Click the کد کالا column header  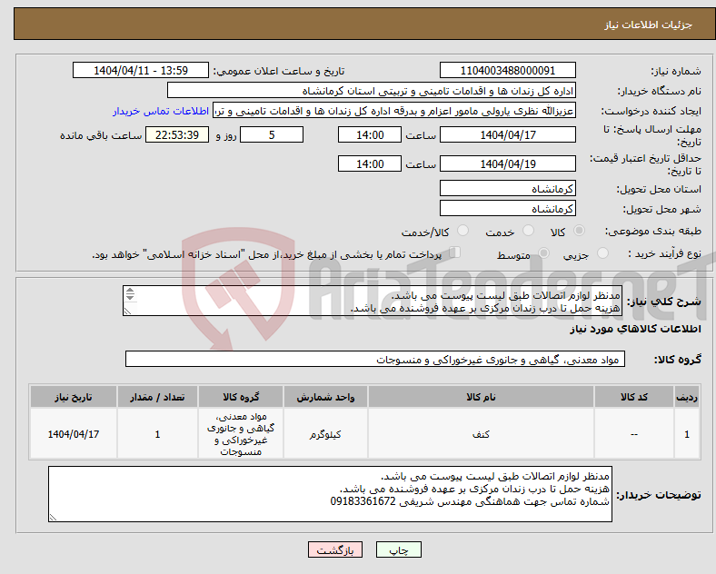tap(634, 397)
